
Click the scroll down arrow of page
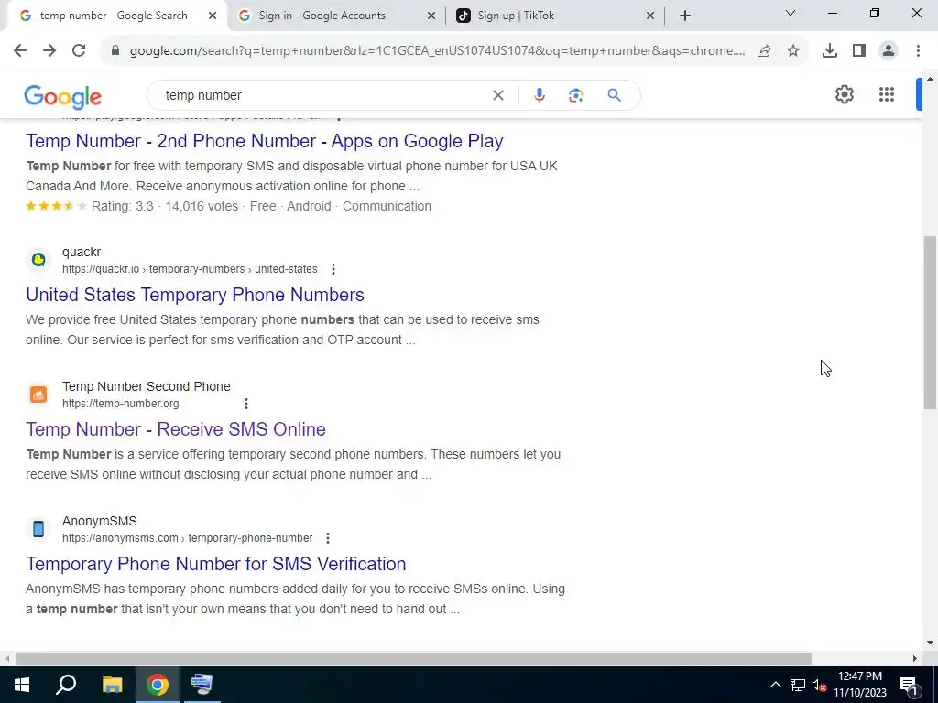pyautogui.click(x=930, y=643)
